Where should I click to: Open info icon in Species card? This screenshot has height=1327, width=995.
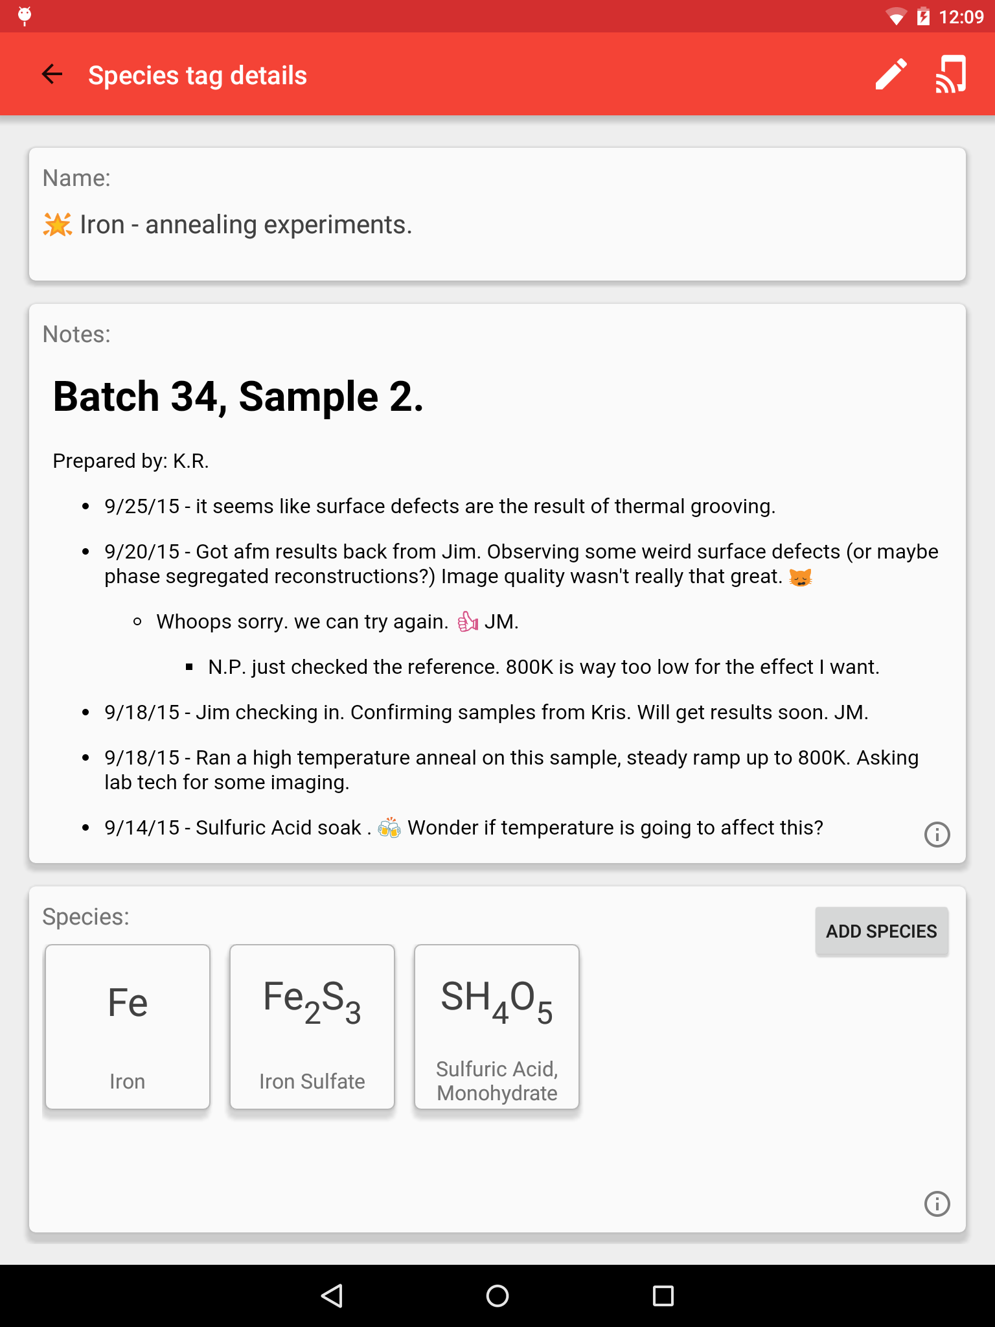(937, 1204)
